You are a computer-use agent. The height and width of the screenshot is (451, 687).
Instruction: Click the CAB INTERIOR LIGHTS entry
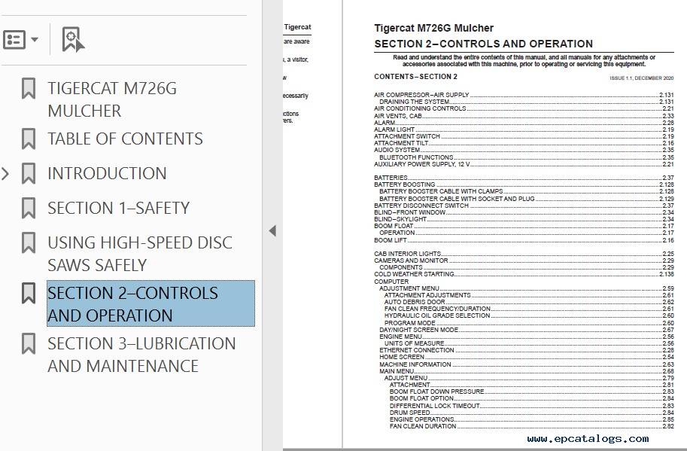[524, 254]
